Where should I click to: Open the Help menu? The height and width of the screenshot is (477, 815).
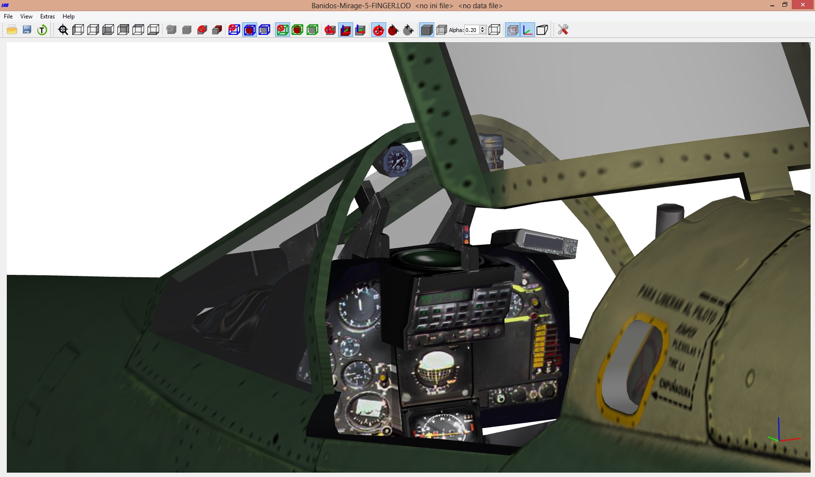pos(68,16)
